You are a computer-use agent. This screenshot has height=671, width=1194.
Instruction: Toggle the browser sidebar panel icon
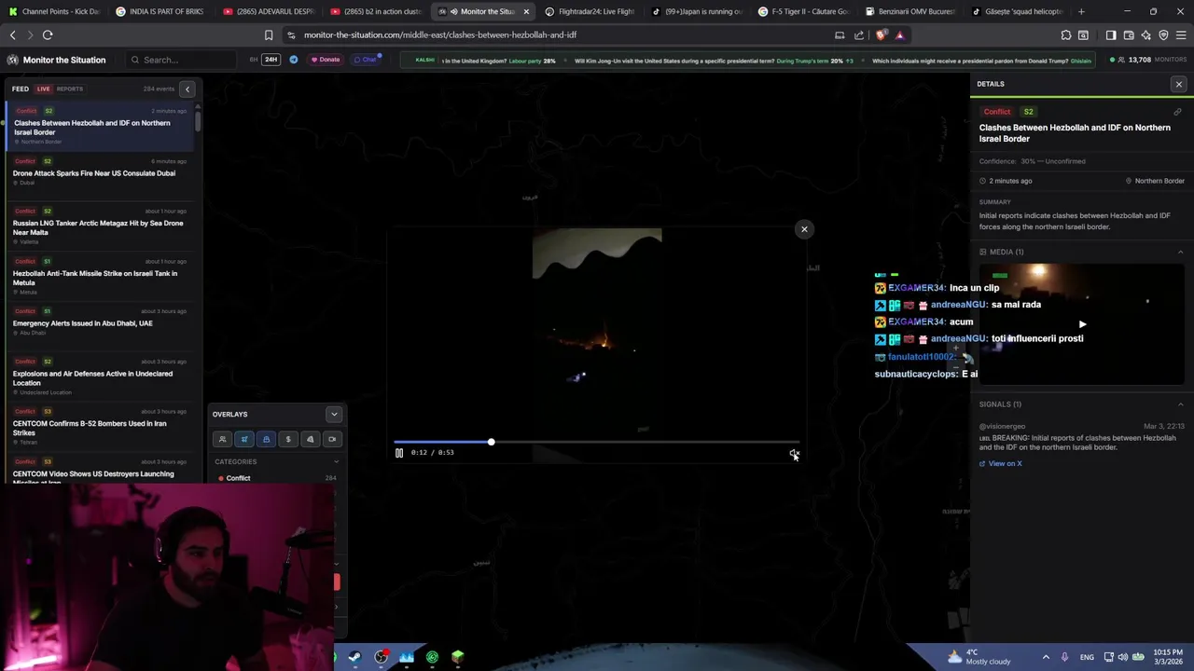point(1111,34)
